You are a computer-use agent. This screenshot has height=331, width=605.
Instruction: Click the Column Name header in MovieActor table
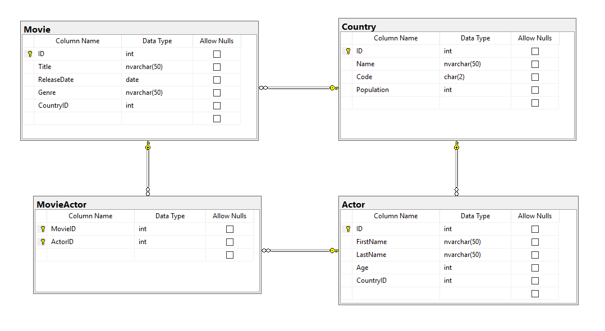point(90,216)
